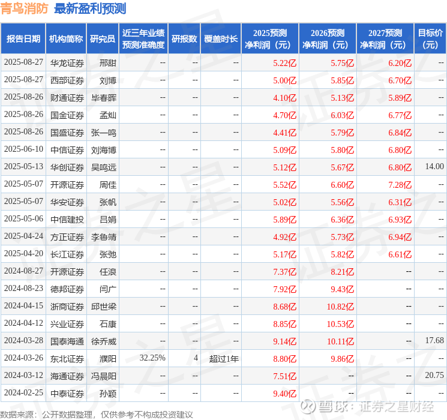447x420 pixels.
Task: Select 海通证券 institution cell
Action: [67, 376]
